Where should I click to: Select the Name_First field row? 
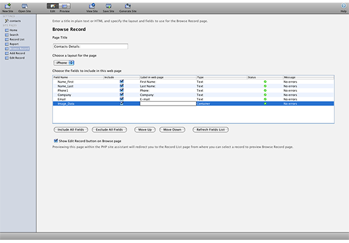193,82
